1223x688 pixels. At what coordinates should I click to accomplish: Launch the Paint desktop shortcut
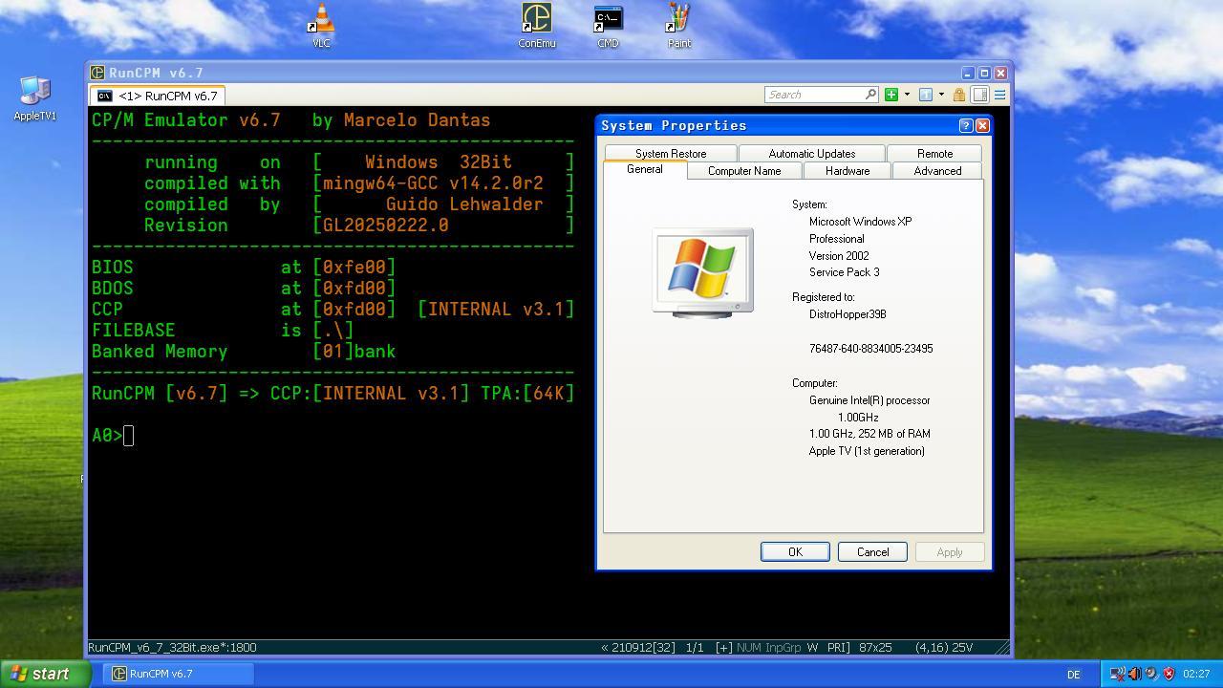(679, 25)
